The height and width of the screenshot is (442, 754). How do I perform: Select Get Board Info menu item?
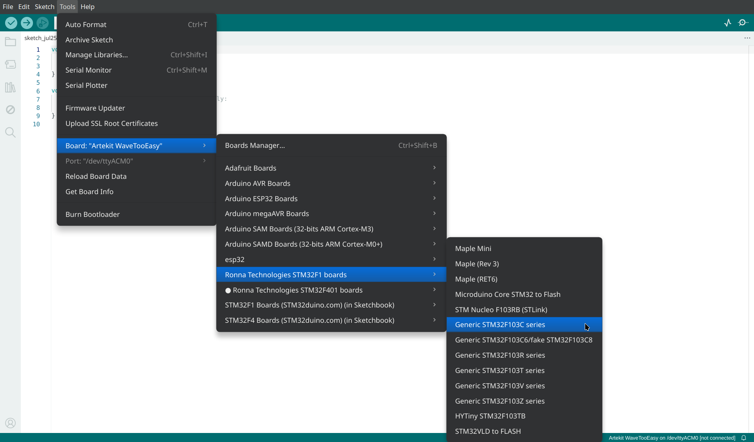(136, 191)
